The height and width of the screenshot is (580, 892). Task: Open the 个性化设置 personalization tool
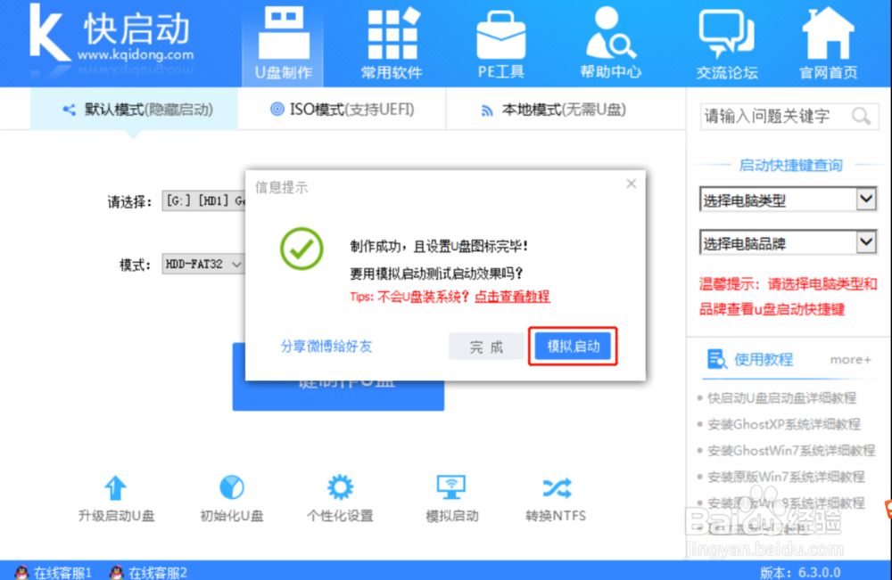[x=340, y=499]
